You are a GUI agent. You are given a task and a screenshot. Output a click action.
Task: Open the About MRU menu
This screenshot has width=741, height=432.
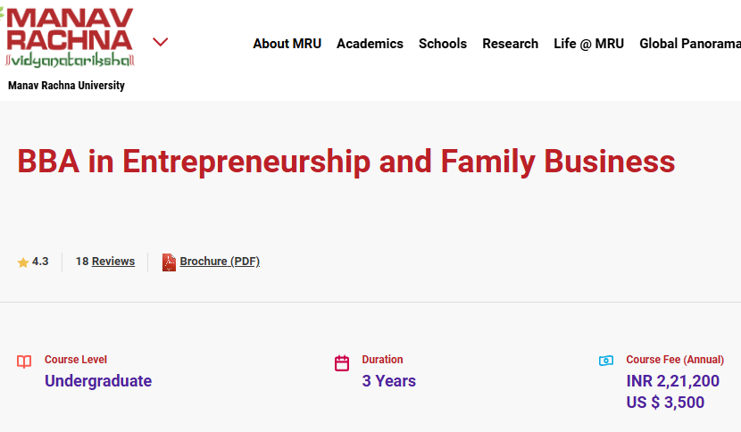287,44
